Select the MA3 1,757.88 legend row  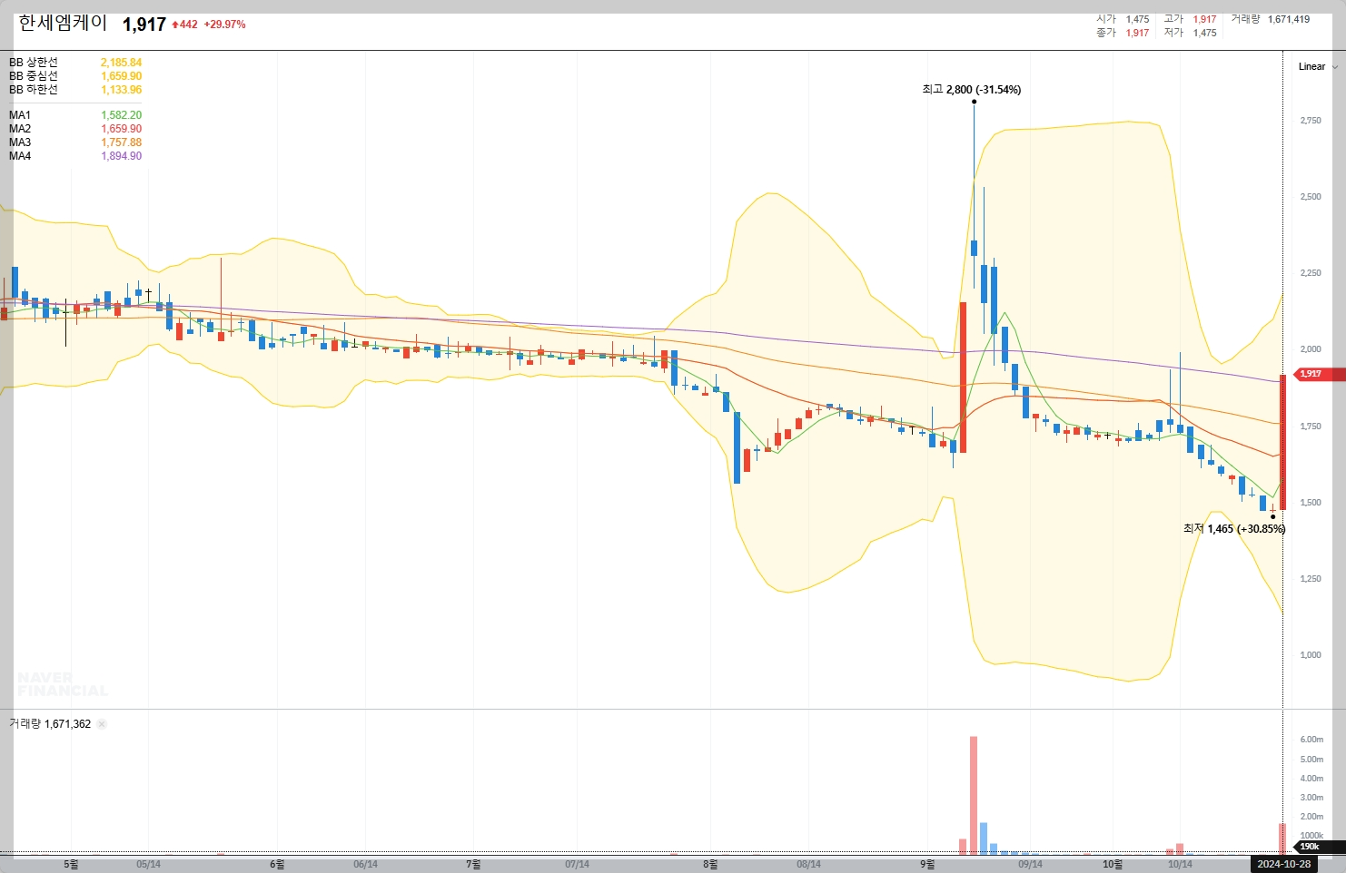[75, 142]
